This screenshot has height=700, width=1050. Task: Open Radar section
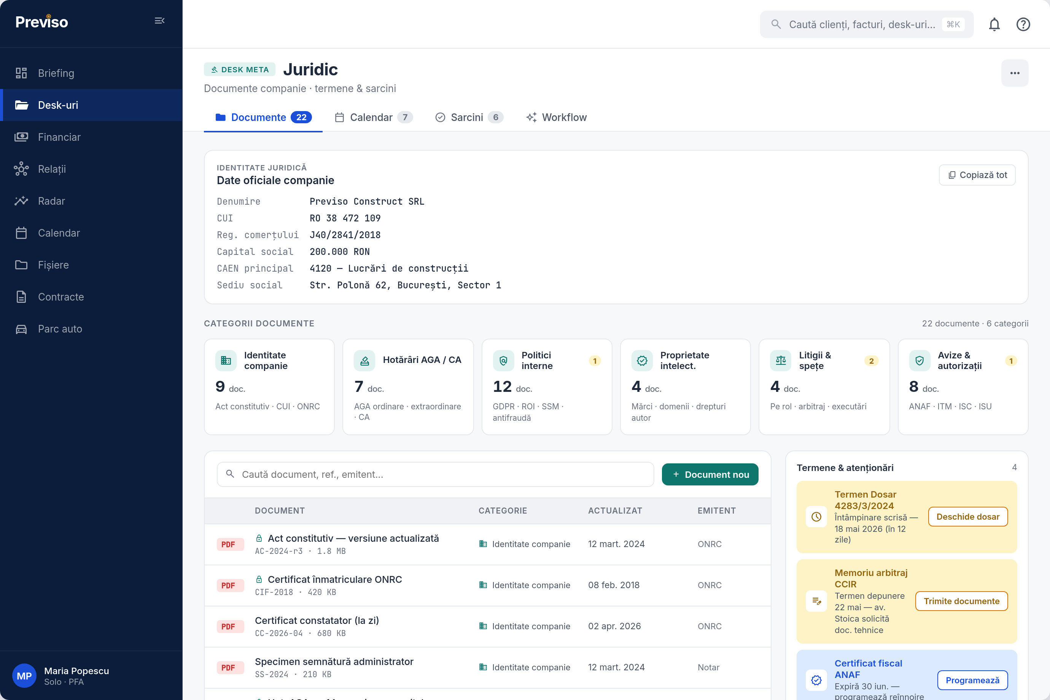point(91,201)
